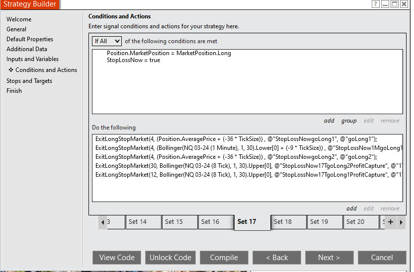Add a new condition via conditions 'add'

(329, 121)
